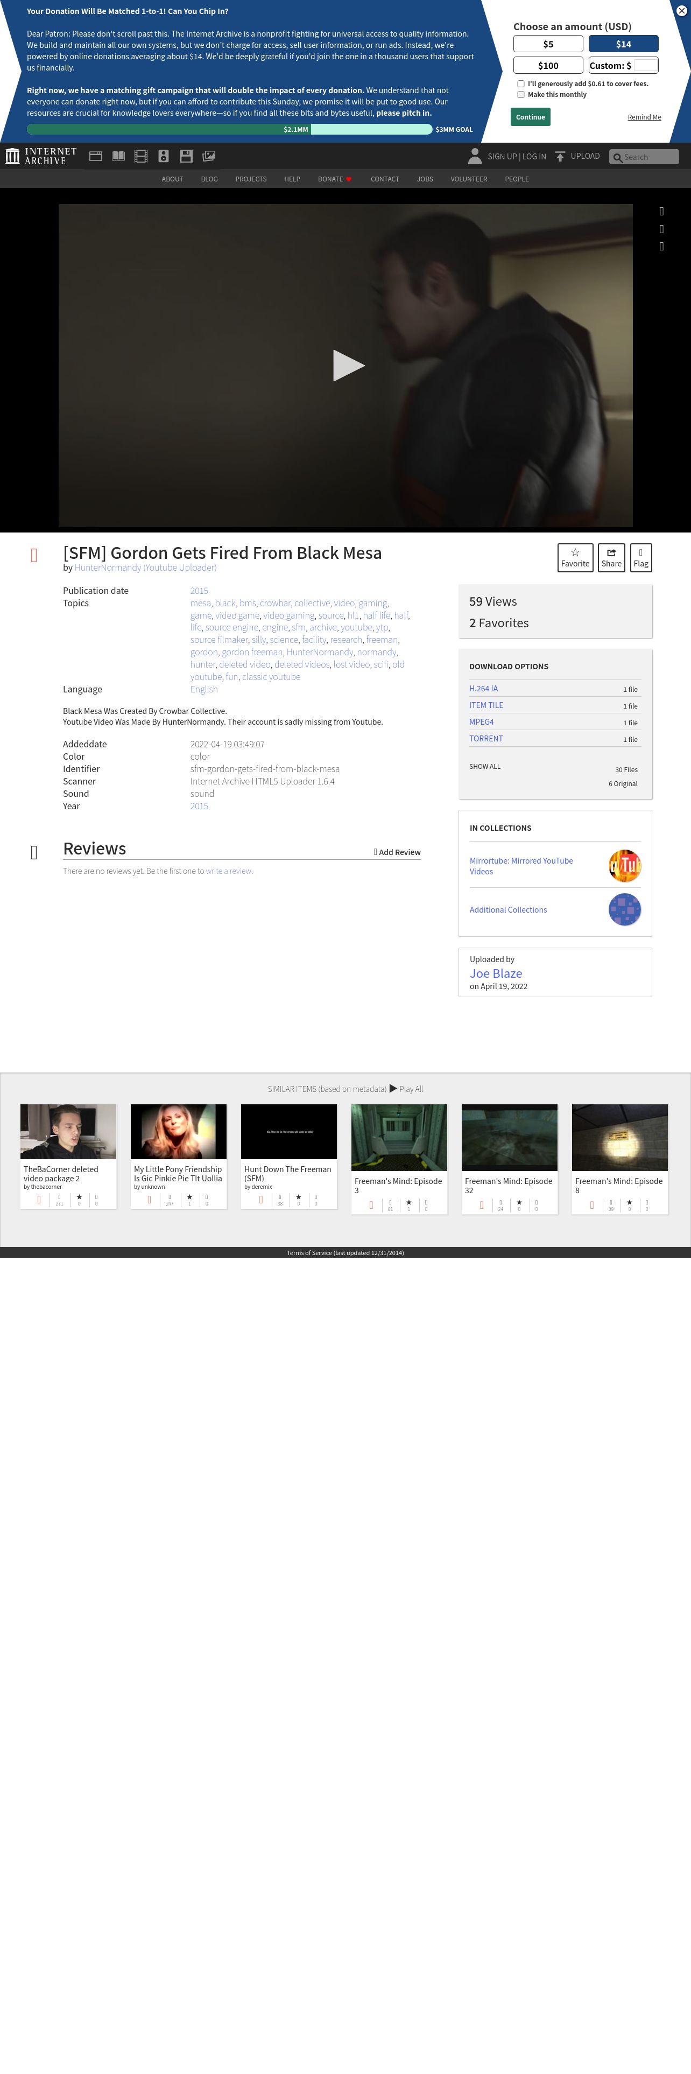Open the Internet Archive home logo

point(41,156)
